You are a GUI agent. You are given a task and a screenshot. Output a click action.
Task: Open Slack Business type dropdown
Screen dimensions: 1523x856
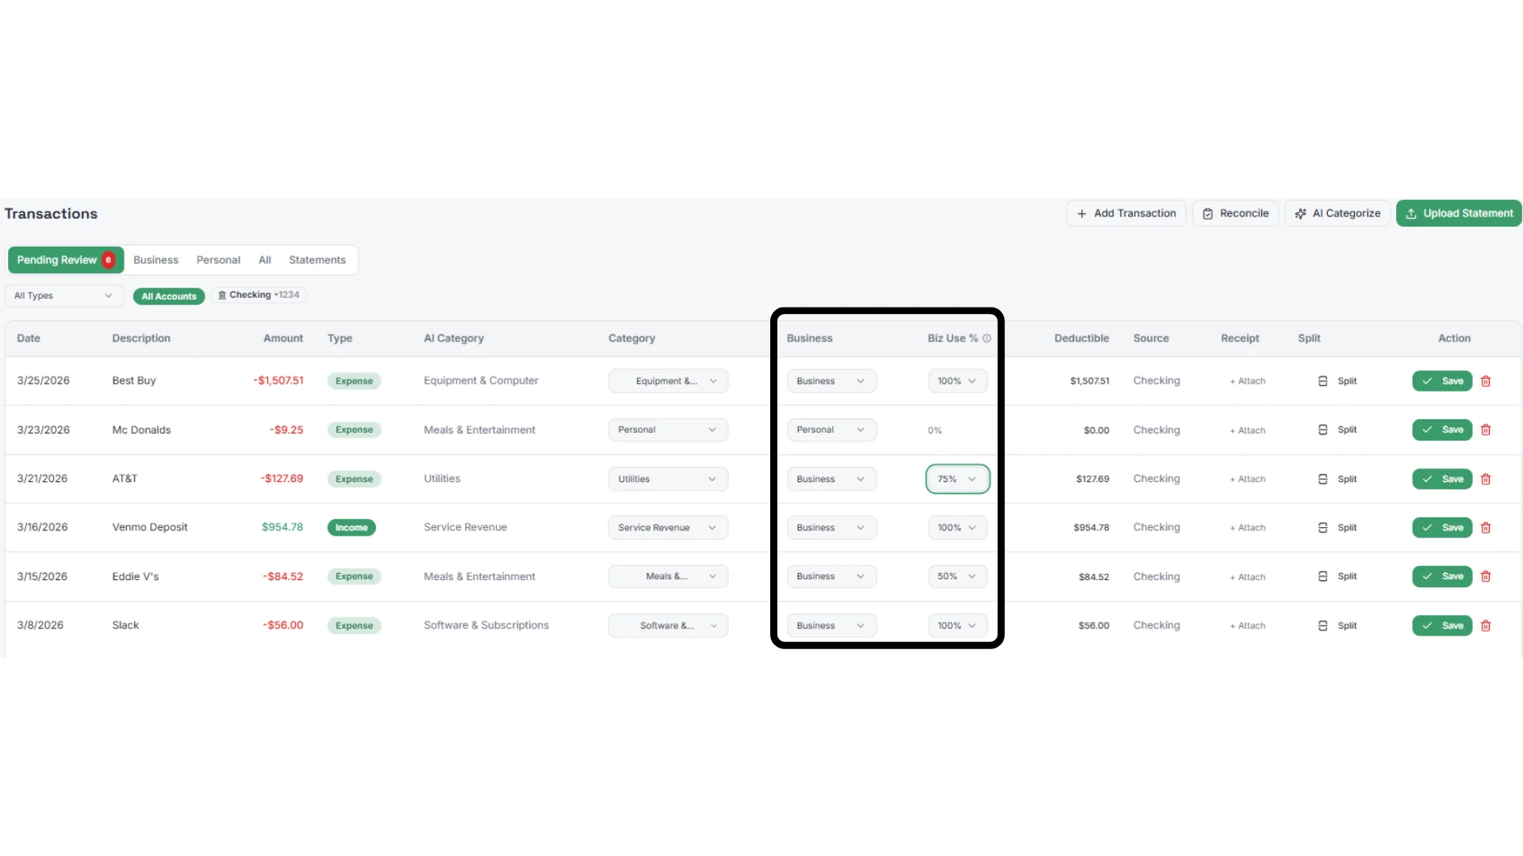point(831,625)
